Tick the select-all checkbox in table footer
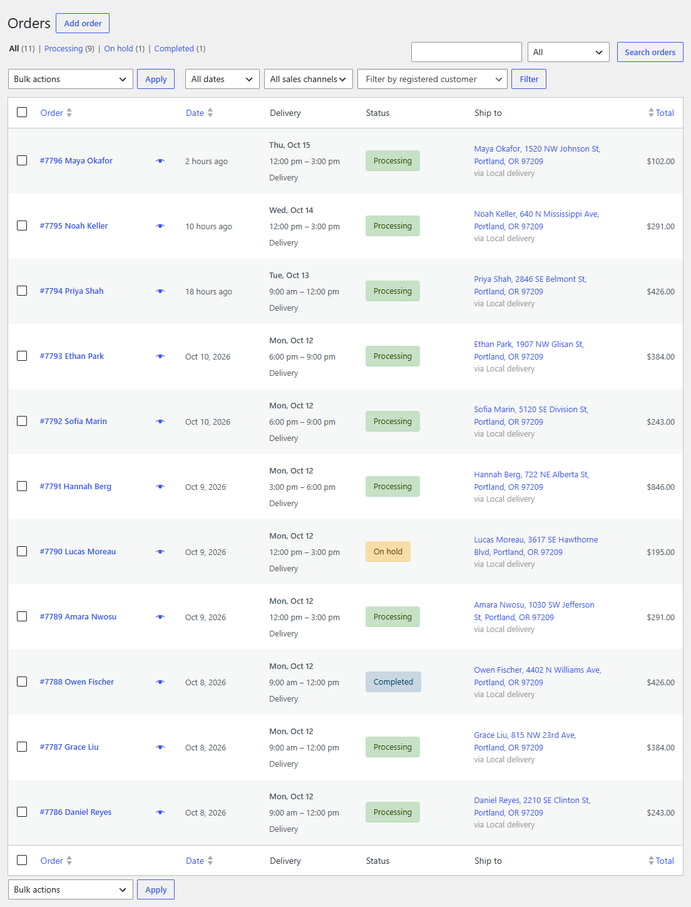Viewport: 691px width, 907px height. pyautogui.click(x=22, y=860)
